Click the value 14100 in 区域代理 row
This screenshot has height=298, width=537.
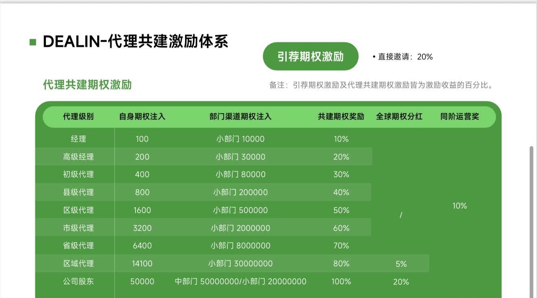tap(142, 263)
